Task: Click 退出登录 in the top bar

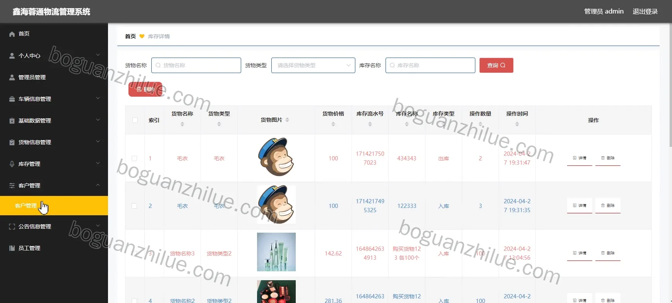Action: point(645,12)
